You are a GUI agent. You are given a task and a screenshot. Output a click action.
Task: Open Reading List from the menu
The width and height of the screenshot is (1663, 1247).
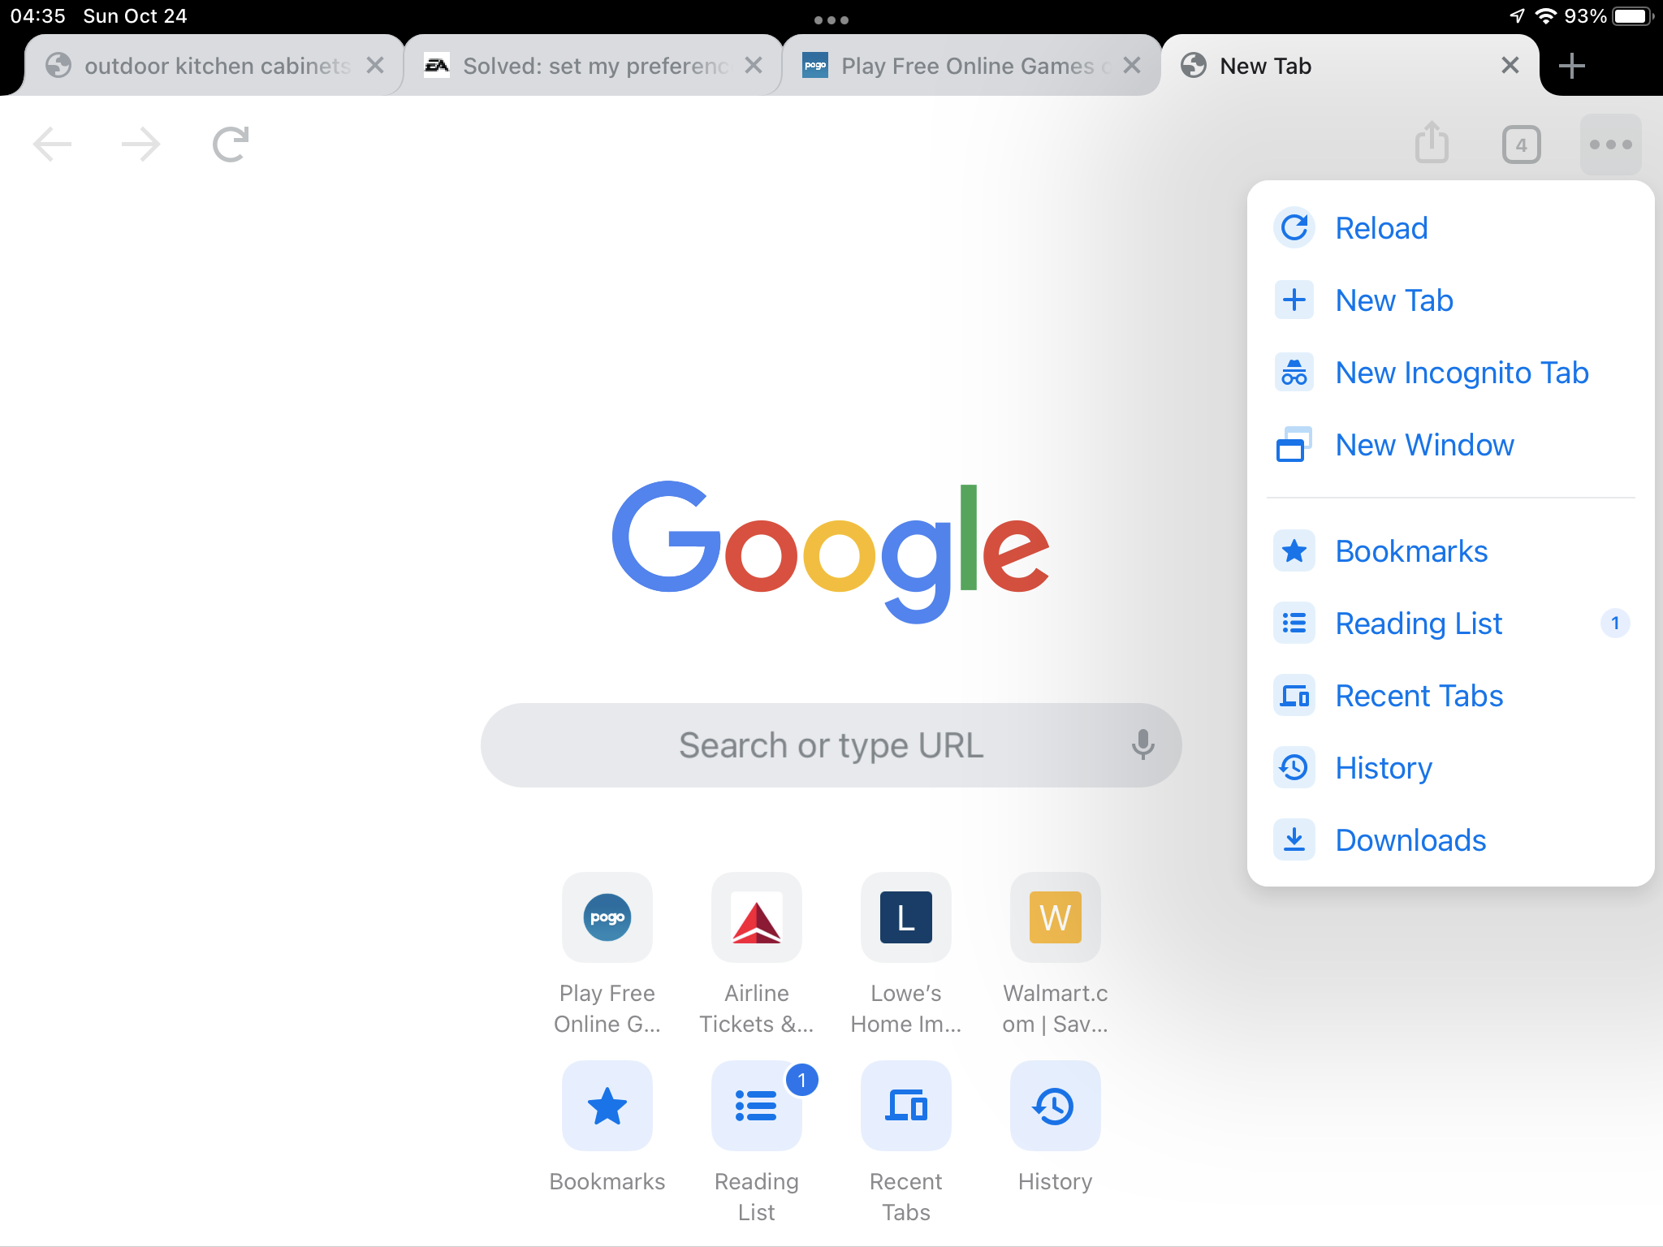(x=1450, y=623)
